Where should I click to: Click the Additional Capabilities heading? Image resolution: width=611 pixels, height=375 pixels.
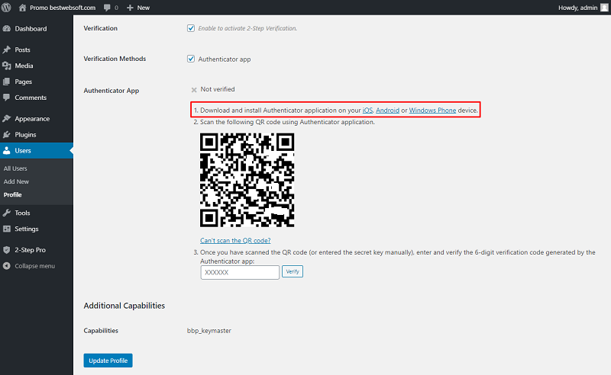click(x=124, y=306)
